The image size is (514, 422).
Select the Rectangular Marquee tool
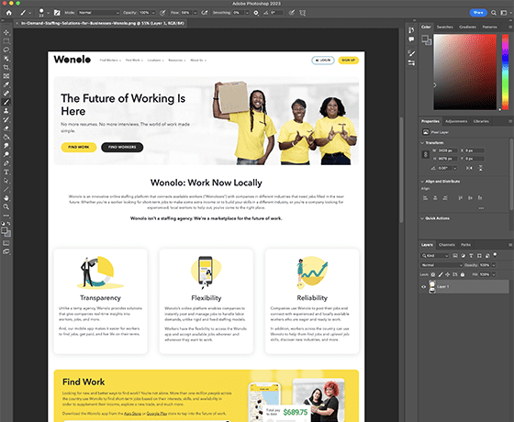pos(6,41)
